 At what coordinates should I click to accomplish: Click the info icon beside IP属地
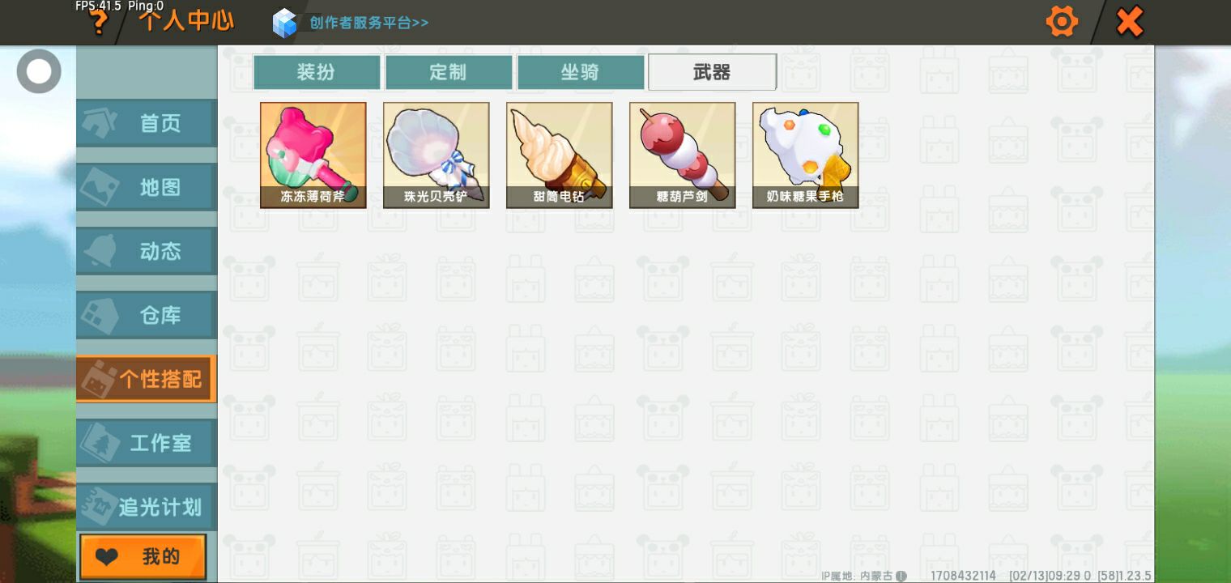click(901, 576)
